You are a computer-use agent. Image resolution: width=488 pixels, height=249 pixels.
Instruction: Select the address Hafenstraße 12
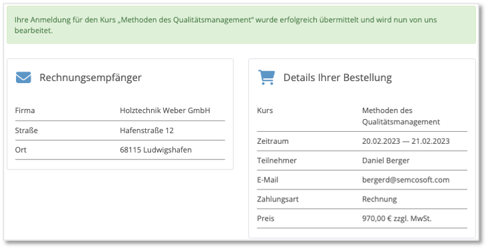[146, 131]
